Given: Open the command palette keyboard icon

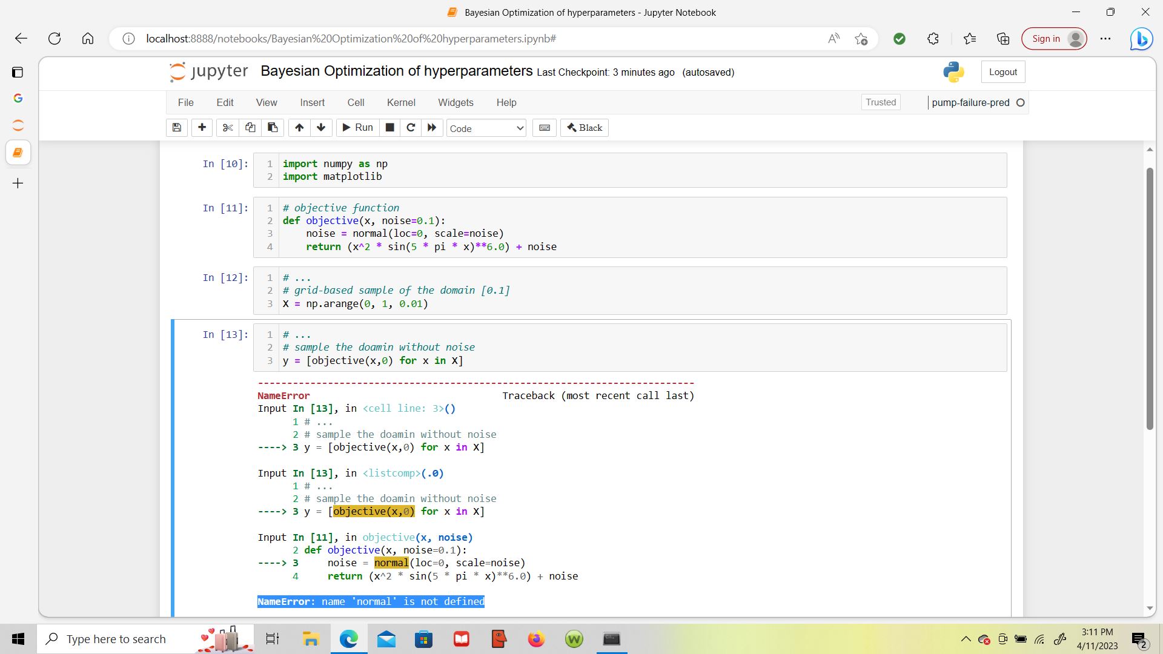Looking at the screenshot, I should coord(545,128).
